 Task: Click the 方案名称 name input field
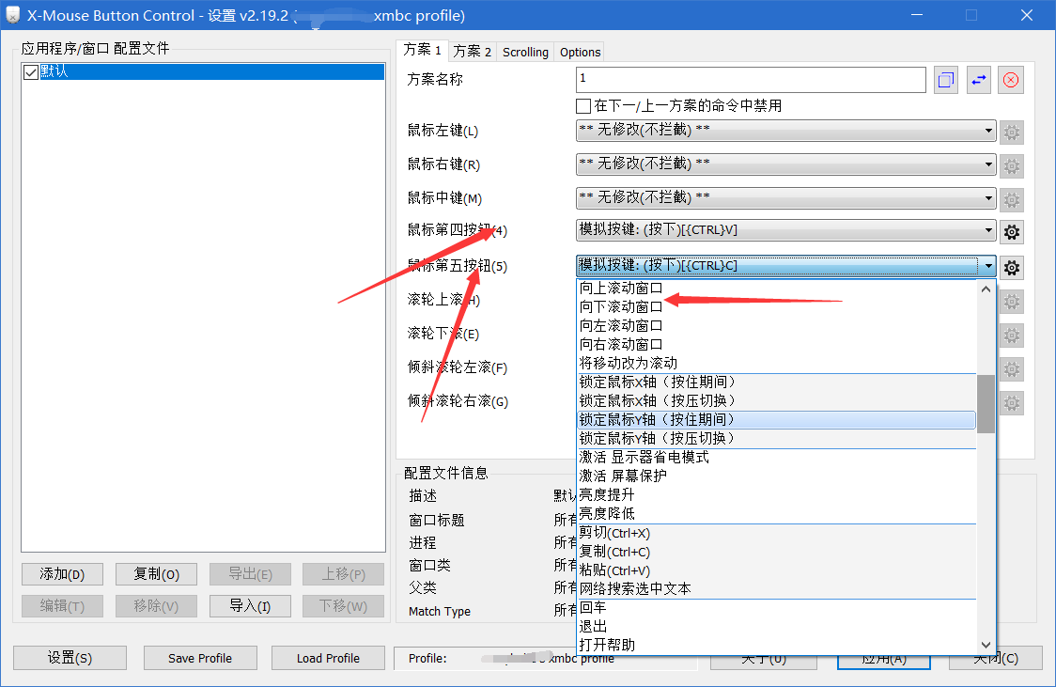[750, 80]
